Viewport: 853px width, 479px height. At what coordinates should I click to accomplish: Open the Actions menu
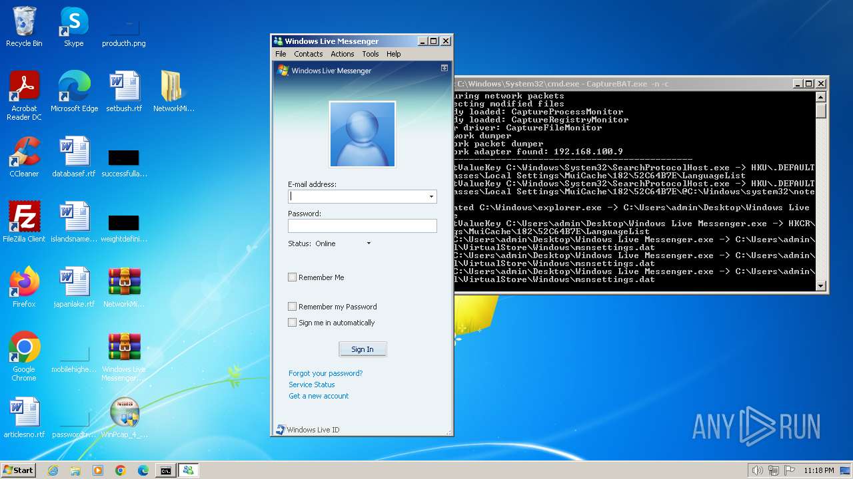pos(343,54)
